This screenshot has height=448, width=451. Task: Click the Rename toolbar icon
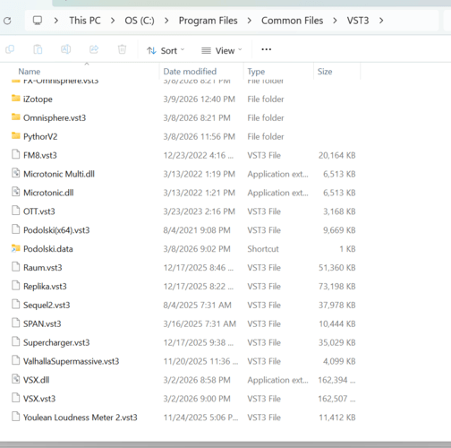[x=65, y=49]
